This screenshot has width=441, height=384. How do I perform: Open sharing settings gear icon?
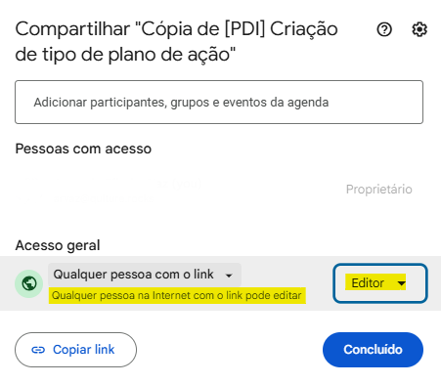419,29
